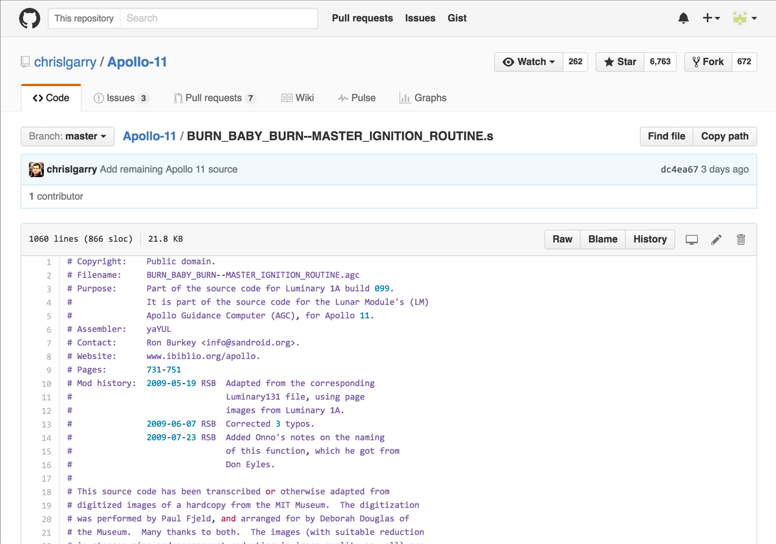
Task: Open commit message 'Add remaining Apollo 11 source'
Action: coord(169,169)
